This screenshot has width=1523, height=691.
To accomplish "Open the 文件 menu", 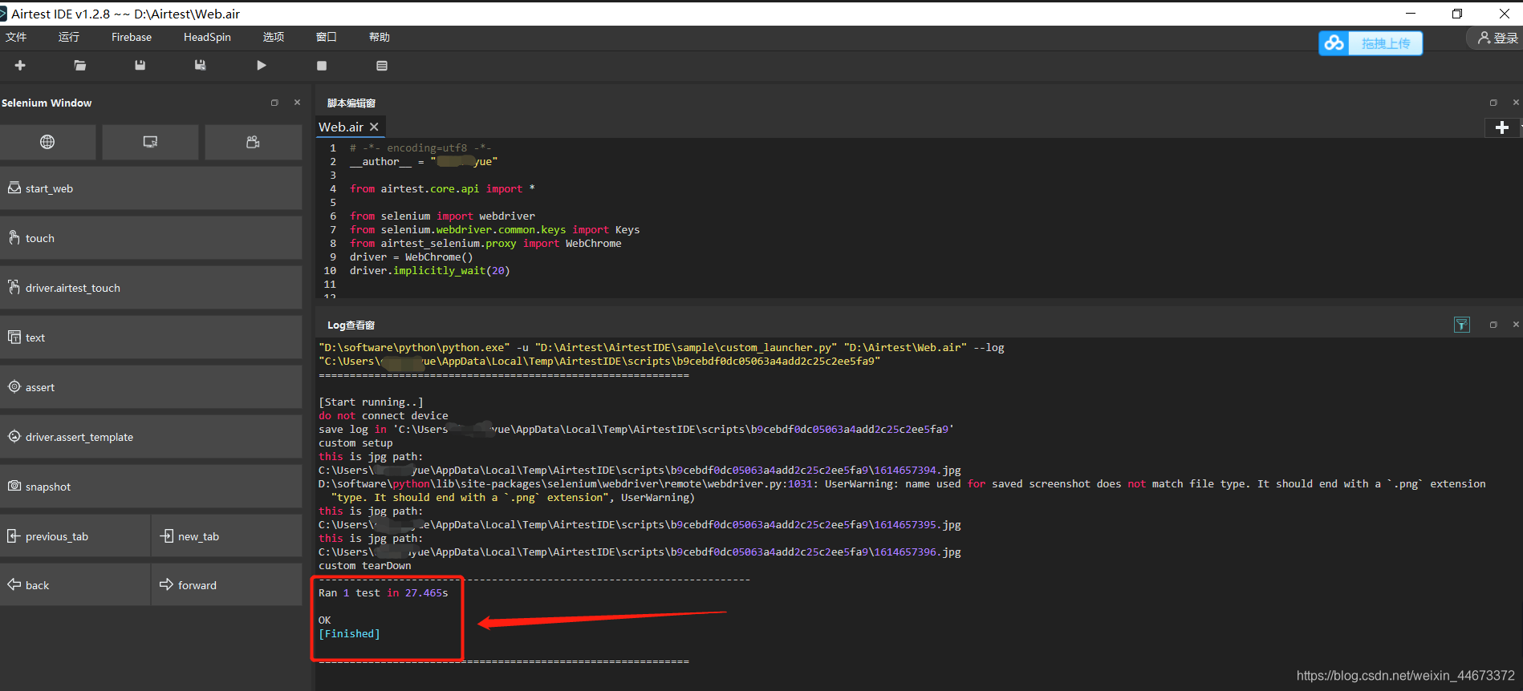I will [16, 38].
